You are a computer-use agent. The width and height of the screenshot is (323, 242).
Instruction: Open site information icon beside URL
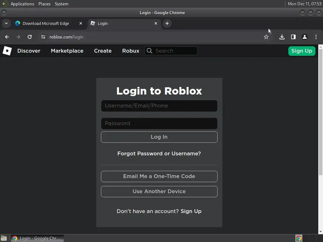click(x=43, y=37)
